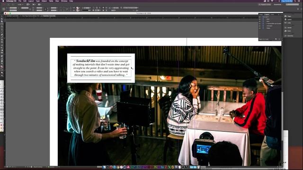
Task: Open the Help menu
Action: (71, 1)
